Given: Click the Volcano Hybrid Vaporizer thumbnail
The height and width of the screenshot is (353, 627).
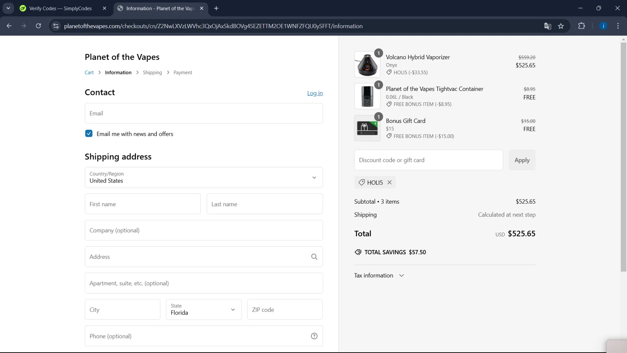Looking at the screenshot, I should pos(367,64).
